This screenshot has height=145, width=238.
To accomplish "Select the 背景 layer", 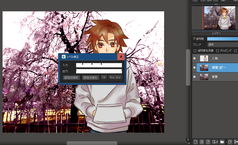I will point(218,77).
